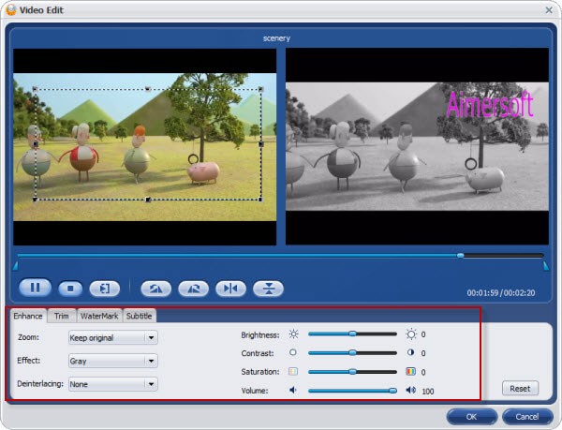The width and height of the screenshot is (562, 430).
Task: Click the snapshot bracket button beside Stop
Action: pos(105,289)
